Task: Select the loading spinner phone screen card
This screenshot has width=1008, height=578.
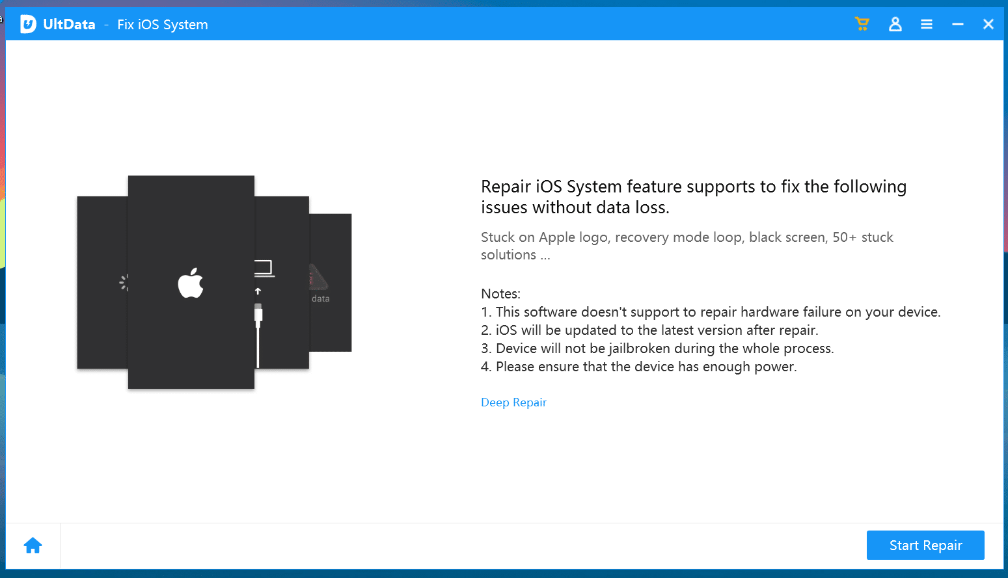Action: [103, 283]
